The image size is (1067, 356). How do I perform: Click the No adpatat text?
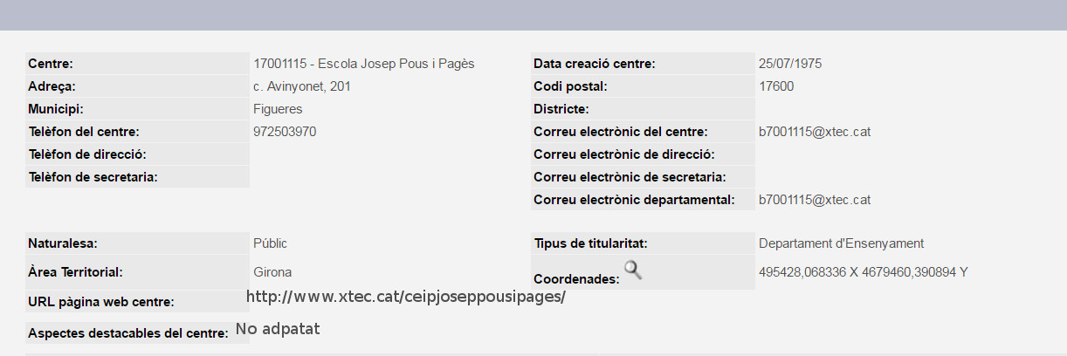coord(278,329)
